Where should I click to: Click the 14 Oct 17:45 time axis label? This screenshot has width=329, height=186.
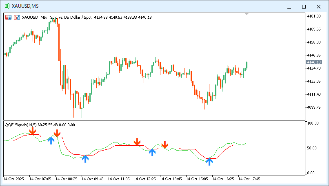click(249, 179)
